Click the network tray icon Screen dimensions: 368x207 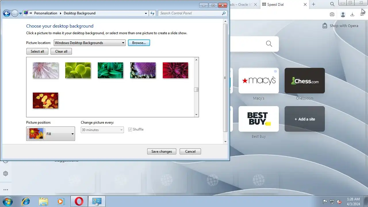[332, 202]
